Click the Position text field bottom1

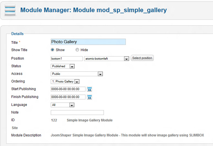click(x=66, y=58)
